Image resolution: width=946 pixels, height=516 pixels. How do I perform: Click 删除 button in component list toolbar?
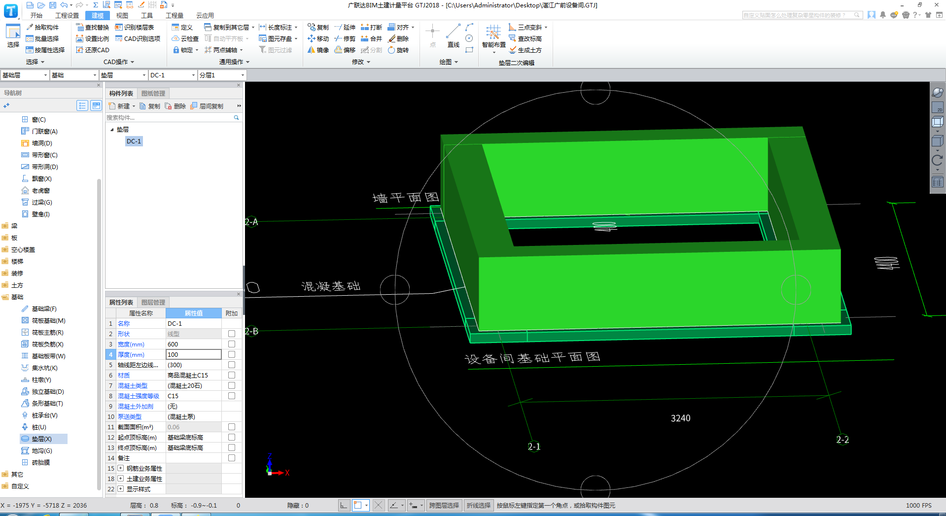click(x=175, y=106)
